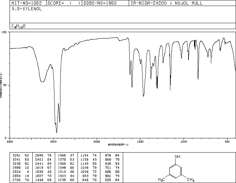Click the 3000 wavenumber axis label
This screenshot has height=183, width=236.
click(x=53, y=142)
